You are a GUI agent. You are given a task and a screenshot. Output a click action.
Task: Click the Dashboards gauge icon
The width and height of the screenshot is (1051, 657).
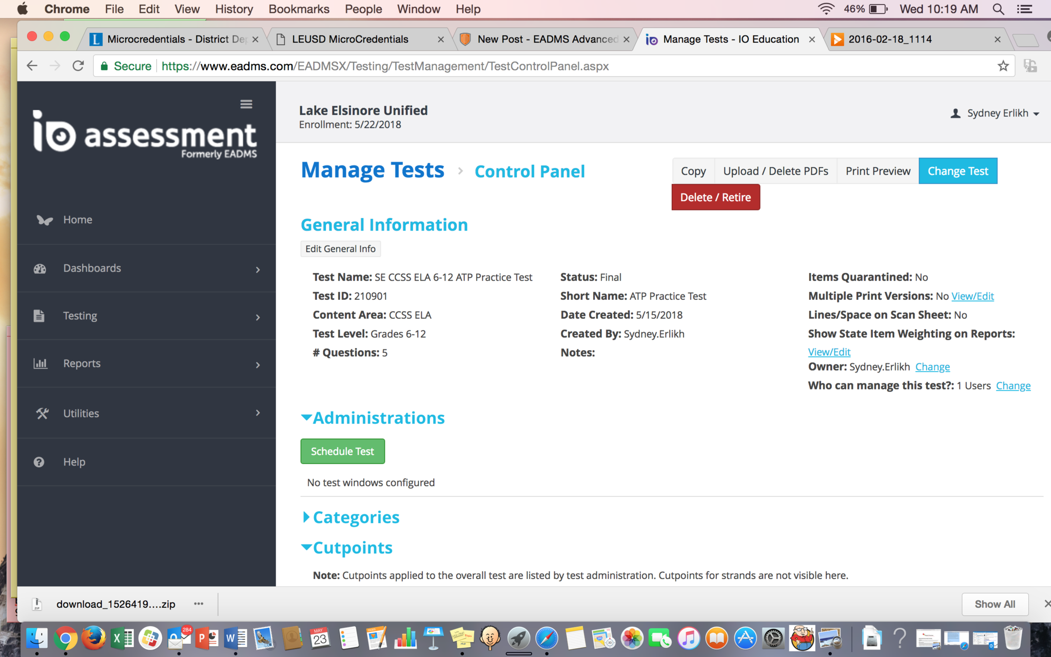pos(40,268)
